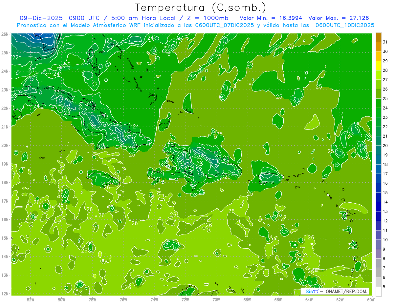Click legend swatch between 30 and 31

[379, 47]
